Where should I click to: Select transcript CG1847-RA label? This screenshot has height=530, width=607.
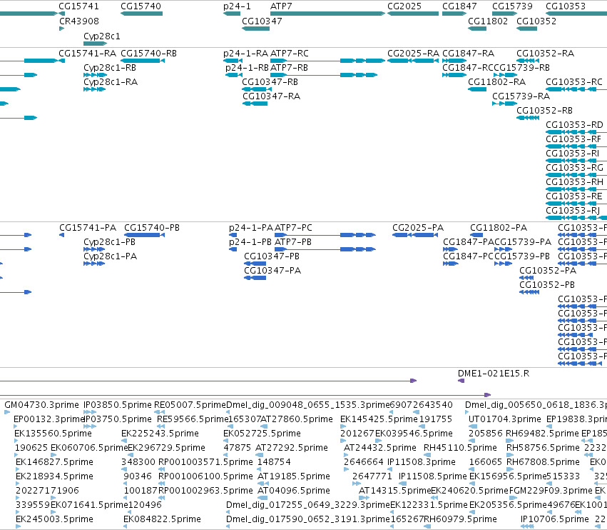coord(469,54)
